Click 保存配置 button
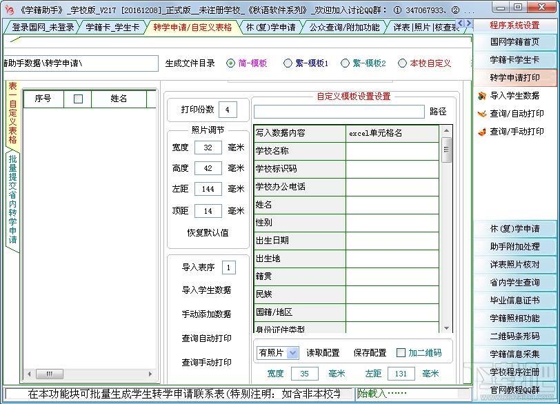Image resolution: width=560 pixels, height=404 pixels. [x=370, y=352]
